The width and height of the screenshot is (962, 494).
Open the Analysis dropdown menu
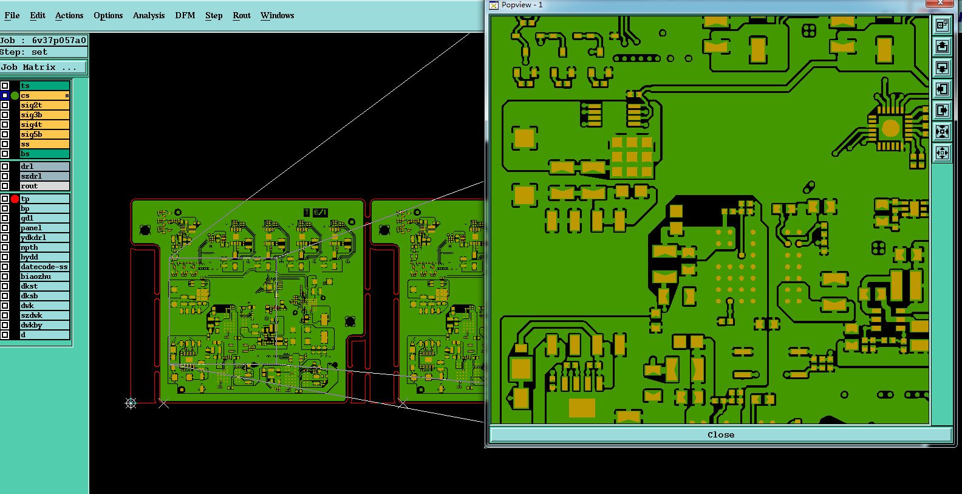(x=149, y=15)
